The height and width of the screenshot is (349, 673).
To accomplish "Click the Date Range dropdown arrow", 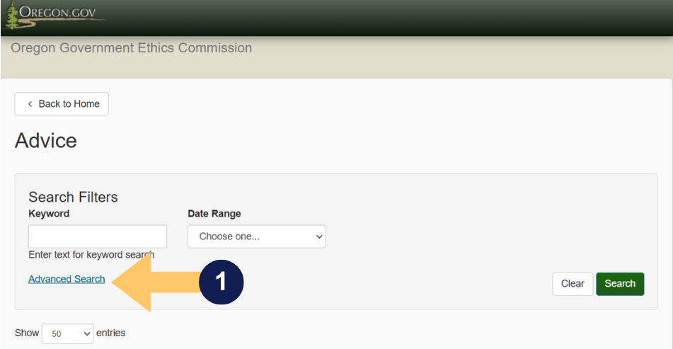I will [318, 236].
